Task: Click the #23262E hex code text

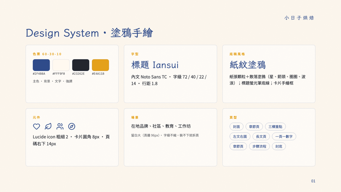Action: 78,74
